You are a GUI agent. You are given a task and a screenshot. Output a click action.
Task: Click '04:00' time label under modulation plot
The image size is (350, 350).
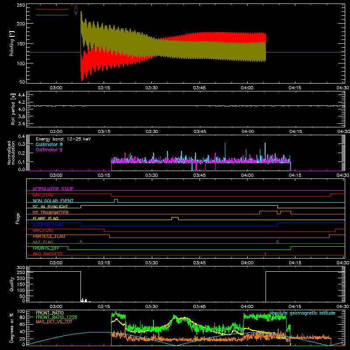tap(247, 175)
